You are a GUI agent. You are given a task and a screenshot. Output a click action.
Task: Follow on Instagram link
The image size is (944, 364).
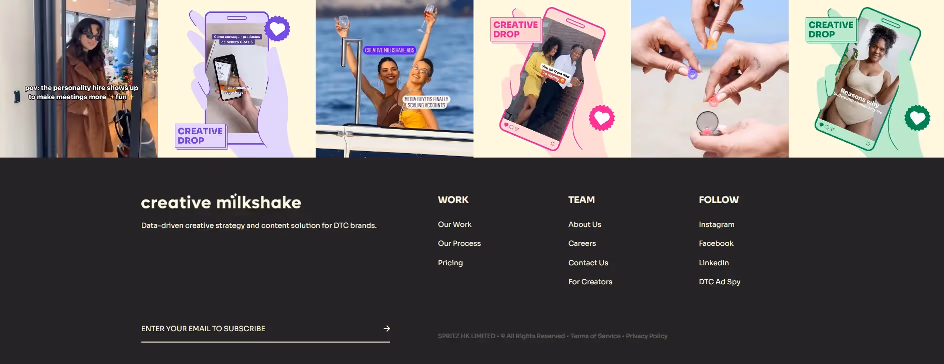716,224
